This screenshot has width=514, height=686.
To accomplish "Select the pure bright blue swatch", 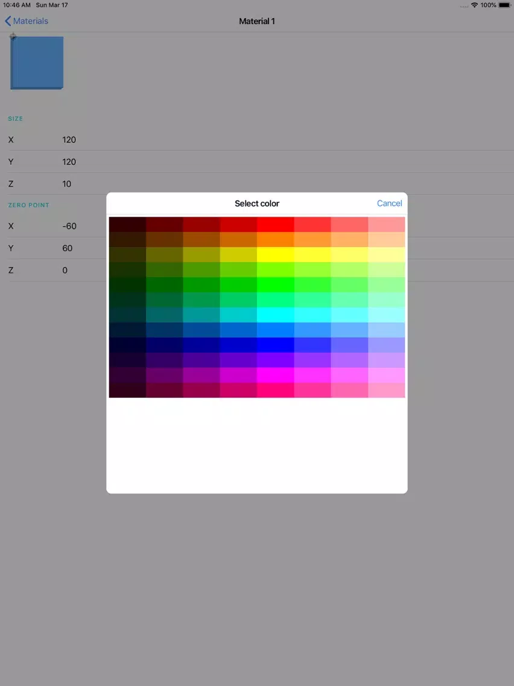I will tap(275, 345).
